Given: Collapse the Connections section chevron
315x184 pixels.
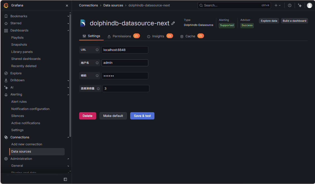Looking at the screenshot, I should point(68,138).
